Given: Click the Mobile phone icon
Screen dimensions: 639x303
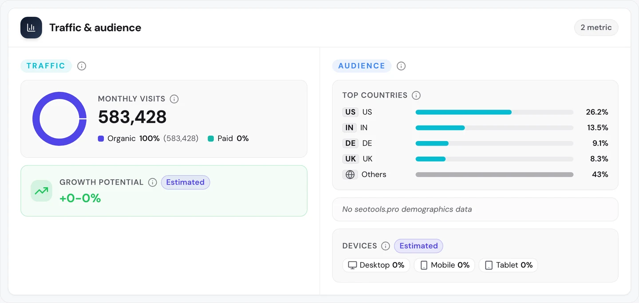Looking at the screenshot, I should (x=424, y=265).
